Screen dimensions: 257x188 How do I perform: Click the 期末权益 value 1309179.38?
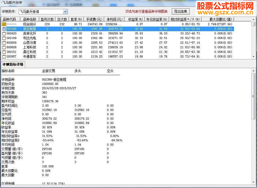(50, 101)
